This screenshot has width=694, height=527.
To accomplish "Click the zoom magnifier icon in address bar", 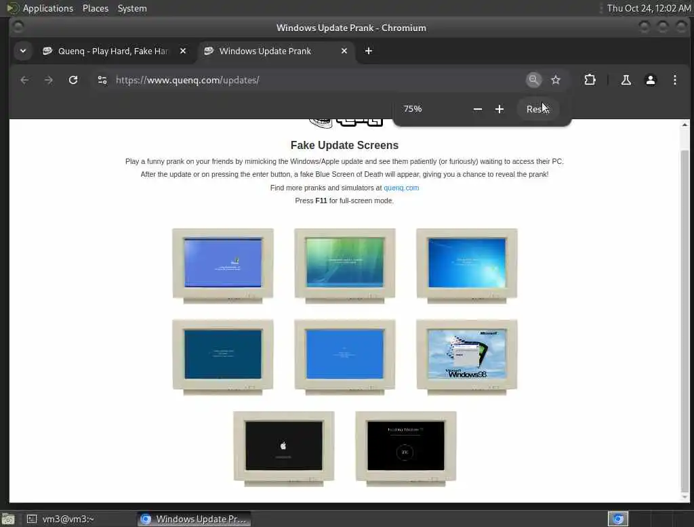I will pyautogui.click(x=534, y=80).
